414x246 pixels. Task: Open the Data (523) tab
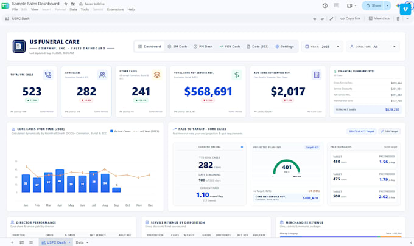tap(258, 46)
